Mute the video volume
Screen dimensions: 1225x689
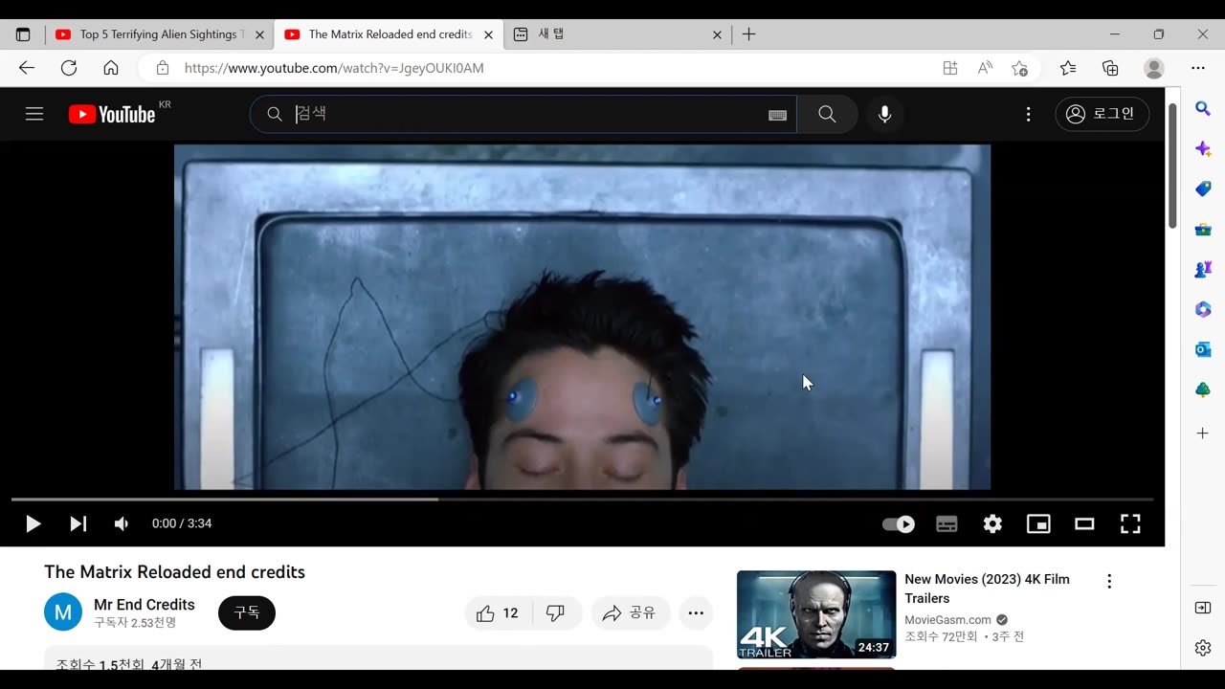[x=122, y=523]
